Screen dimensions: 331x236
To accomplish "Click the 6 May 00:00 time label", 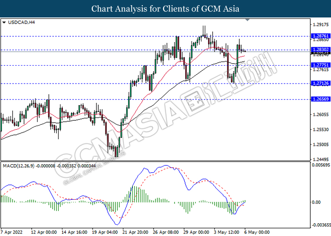I will [x=257, y=232].
